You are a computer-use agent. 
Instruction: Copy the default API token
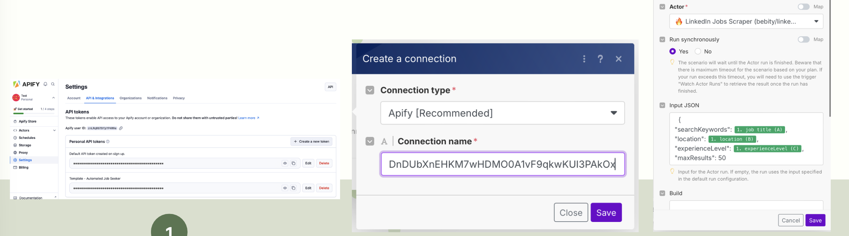tap(293, 163)
